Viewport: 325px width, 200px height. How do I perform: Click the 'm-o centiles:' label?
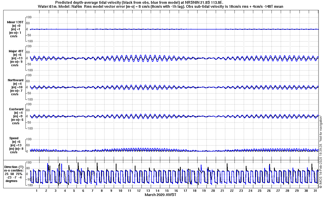14,170
